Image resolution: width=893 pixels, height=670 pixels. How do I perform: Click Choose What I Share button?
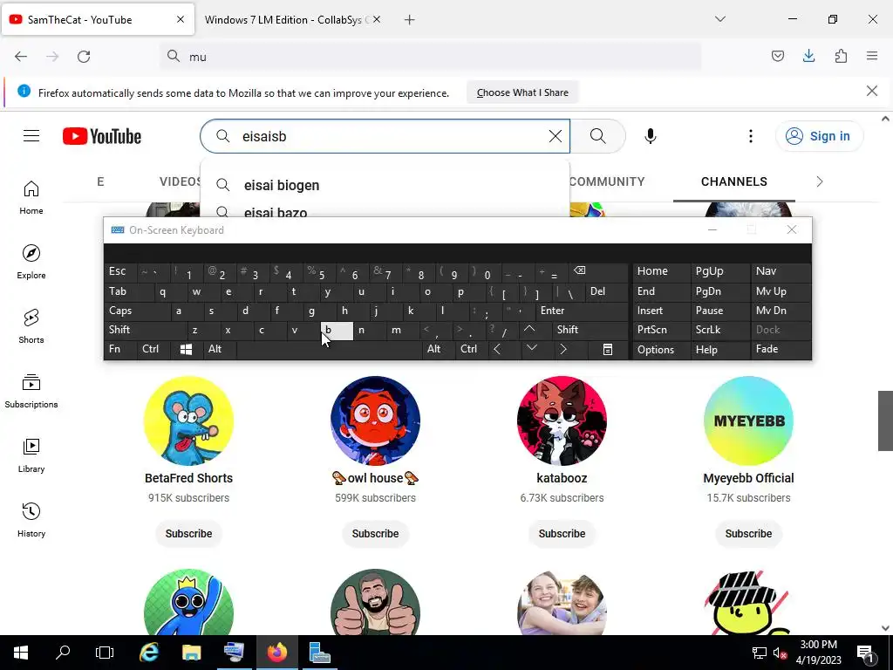point(522,92)
